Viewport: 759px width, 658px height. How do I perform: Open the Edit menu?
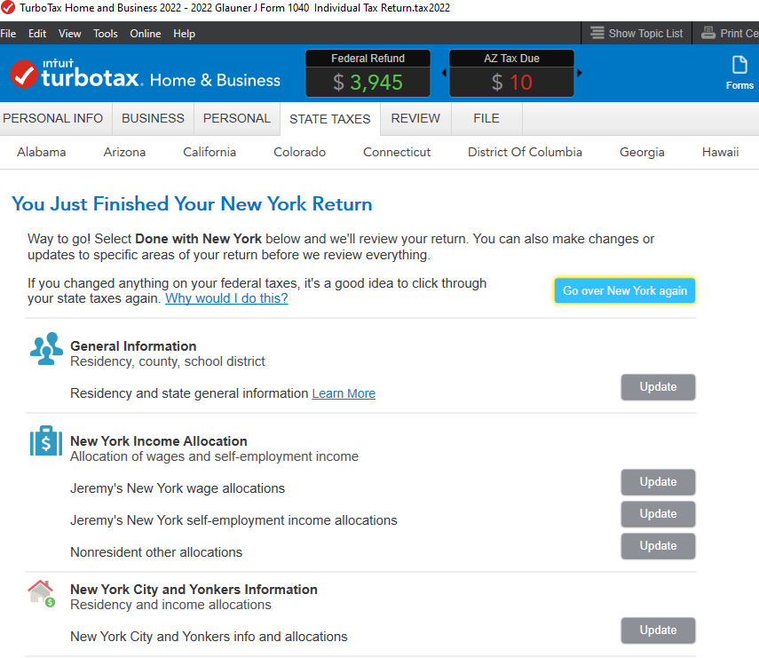click(37, 34)
